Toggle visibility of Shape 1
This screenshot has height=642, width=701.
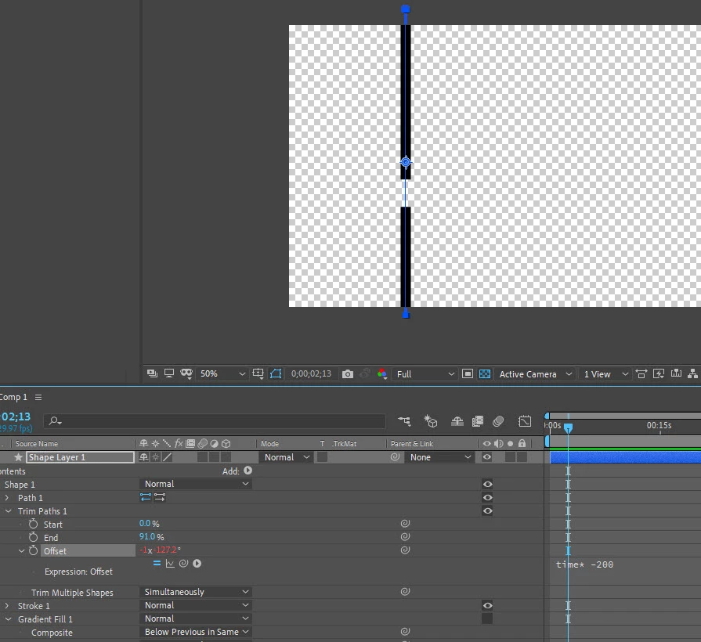coord(488,485)
